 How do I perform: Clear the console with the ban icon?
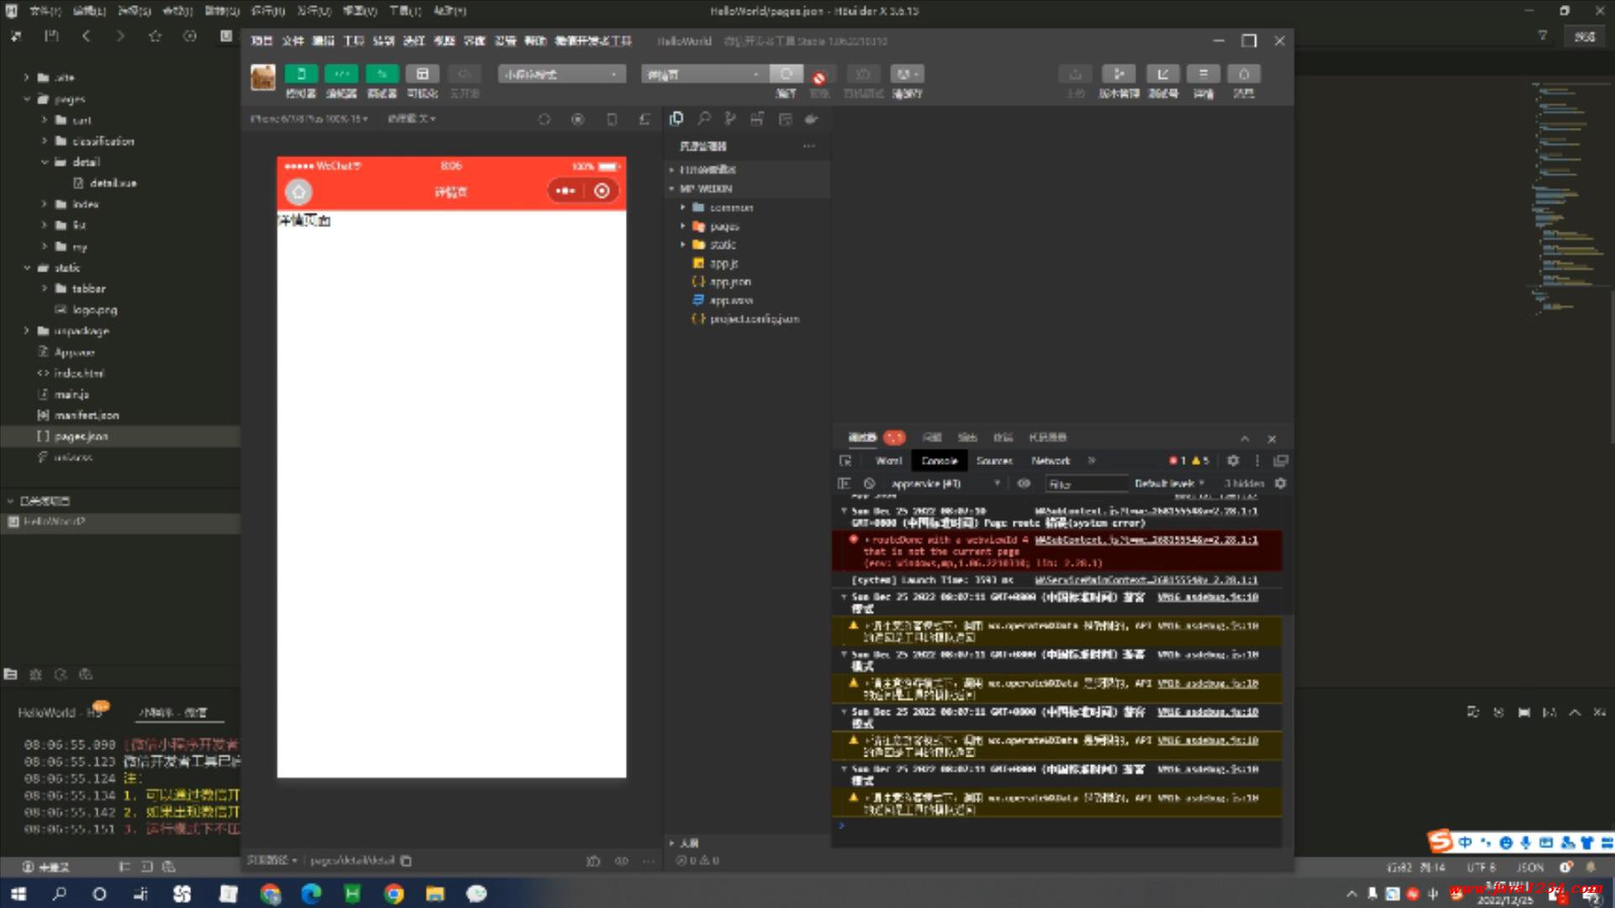(869, 483)
